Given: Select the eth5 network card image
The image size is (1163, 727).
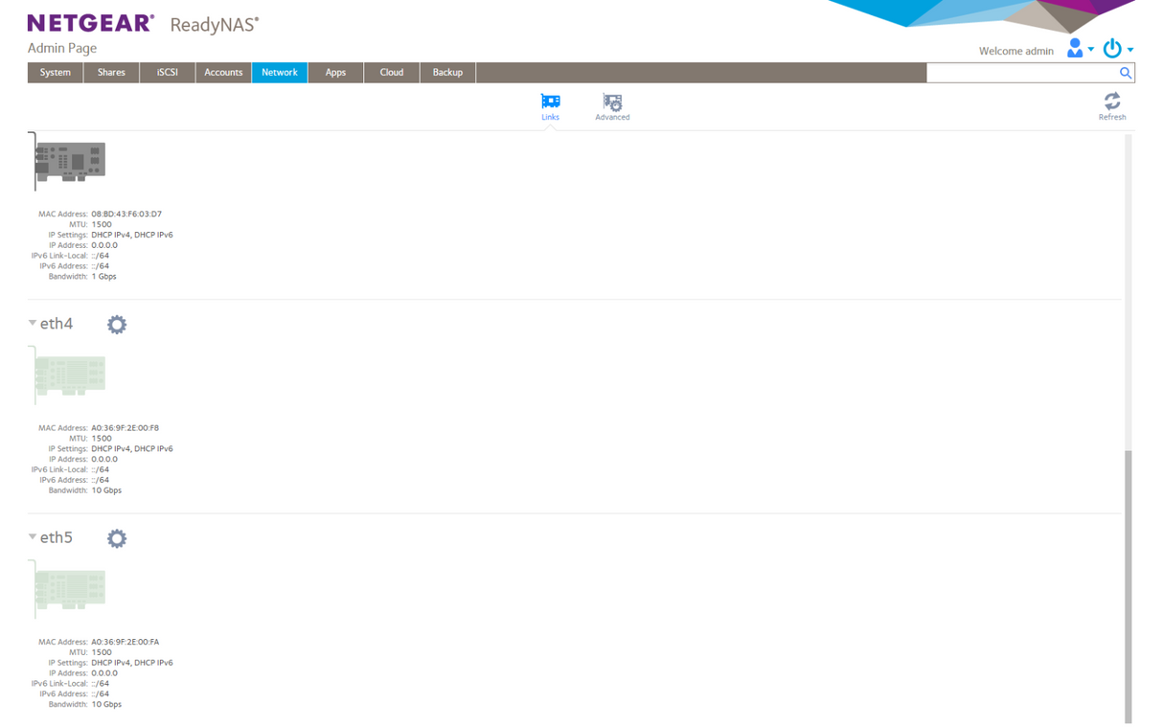Looking at the screenshot, I should [x=68, y=589].
